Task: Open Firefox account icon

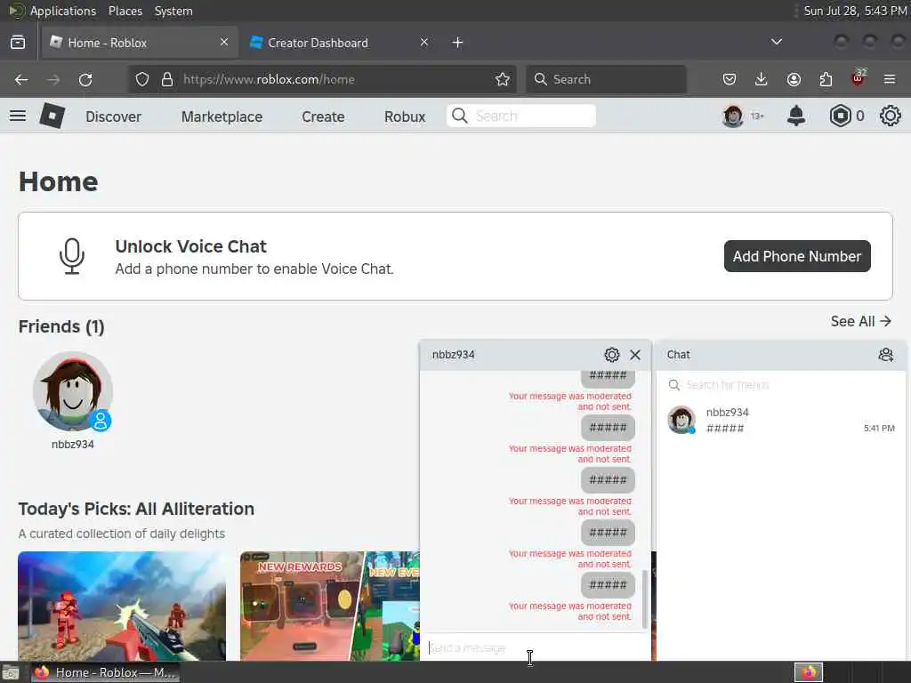Action: click(x=794, y=79)
